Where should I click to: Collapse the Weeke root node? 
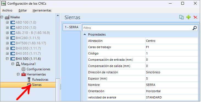tap(2, 17)
